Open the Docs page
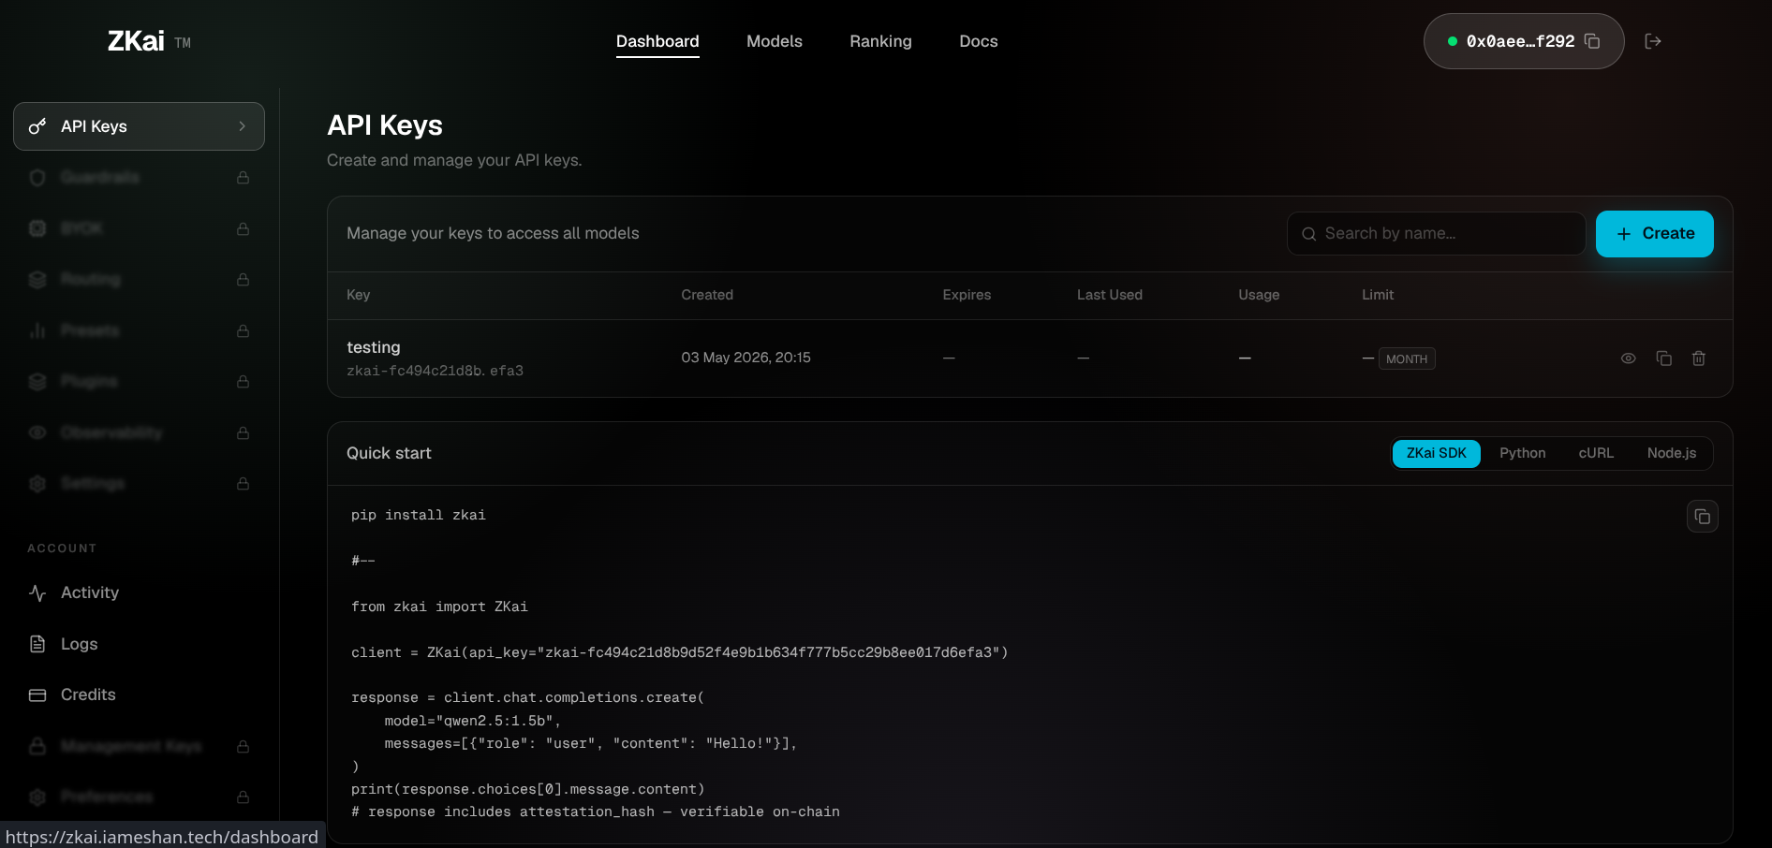1772x848 pixels. (x=979, y=41)
